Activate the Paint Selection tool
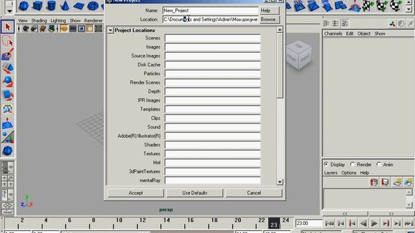 (x=8, y=54)
